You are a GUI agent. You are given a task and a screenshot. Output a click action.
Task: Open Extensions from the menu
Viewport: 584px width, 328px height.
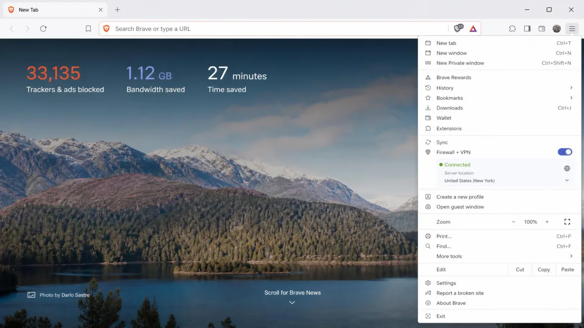pos(499,128)
